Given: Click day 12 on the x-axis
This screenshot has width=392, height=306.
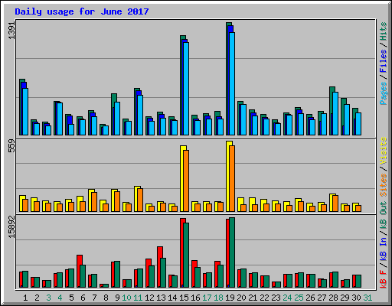Looking at the screenshot, I should coord(149,298).
